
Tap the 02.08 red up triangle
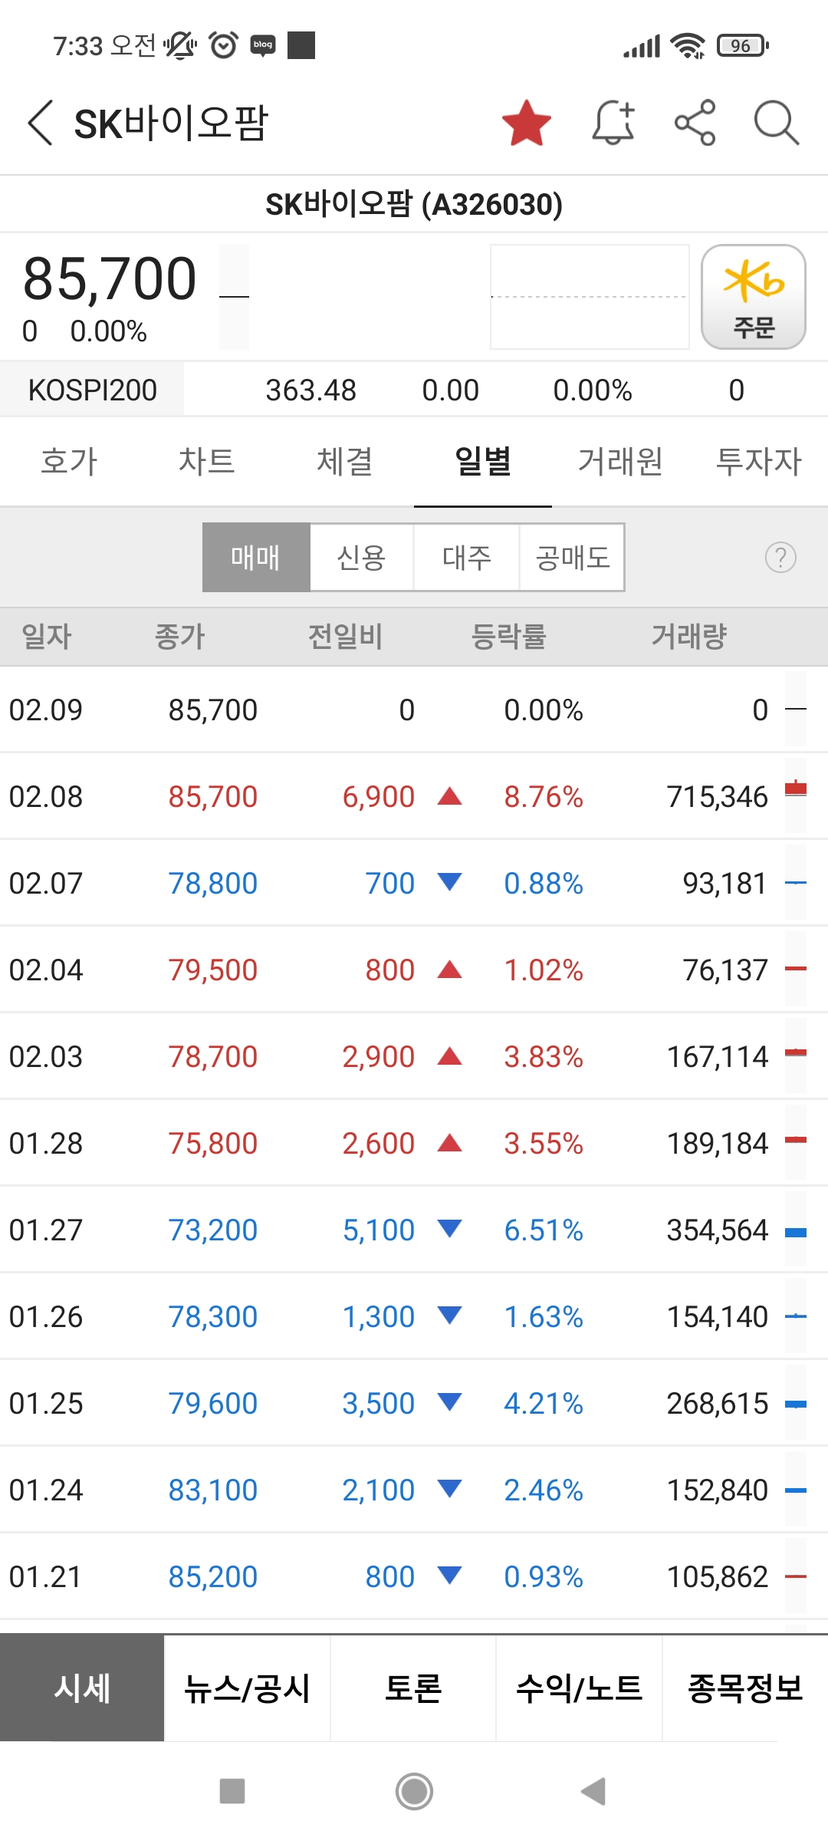click(449, 797)
